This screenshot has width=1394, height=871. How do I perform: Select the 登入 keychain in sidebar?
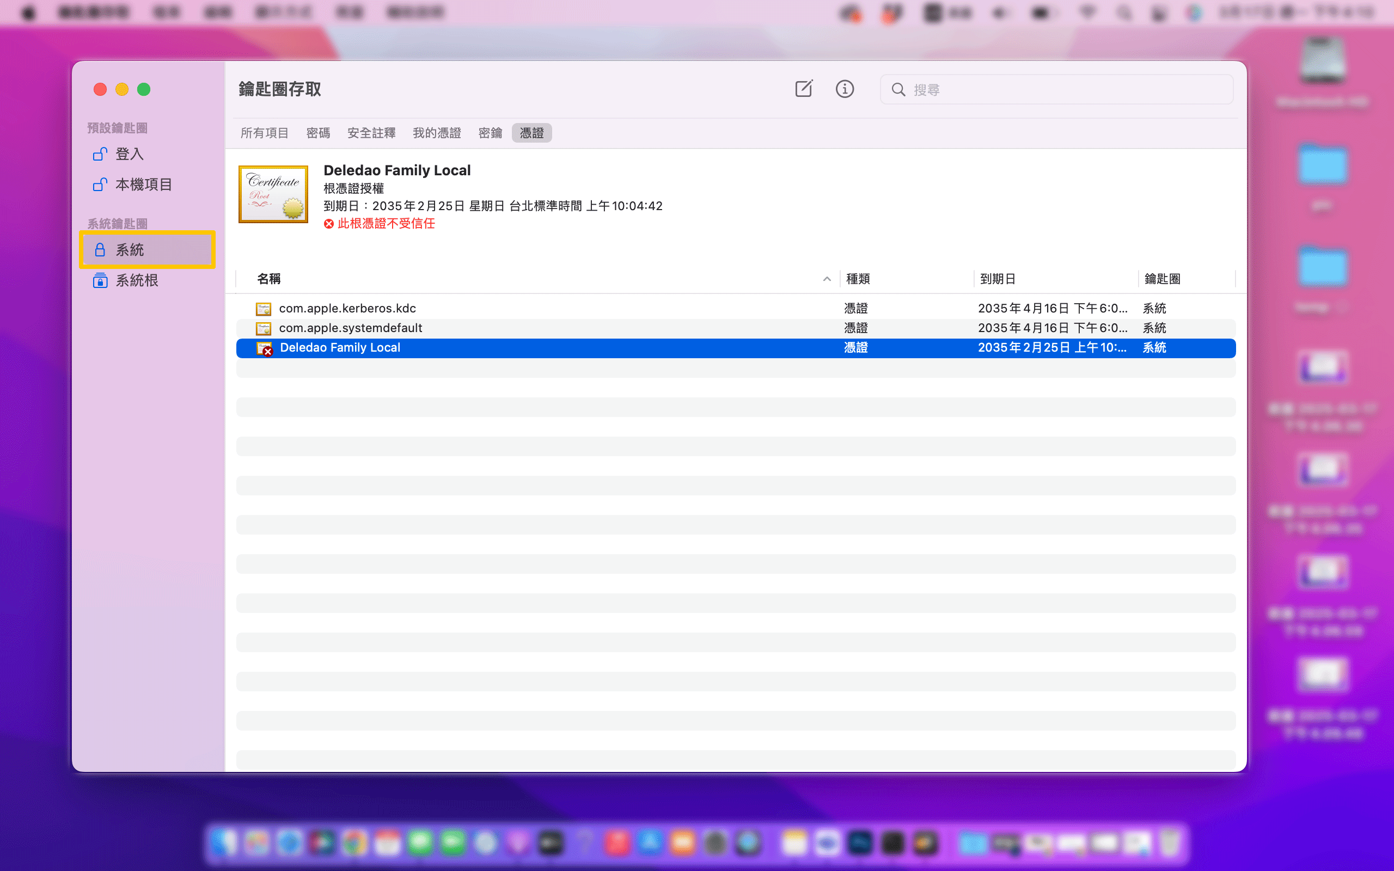(x=148, y=154)
